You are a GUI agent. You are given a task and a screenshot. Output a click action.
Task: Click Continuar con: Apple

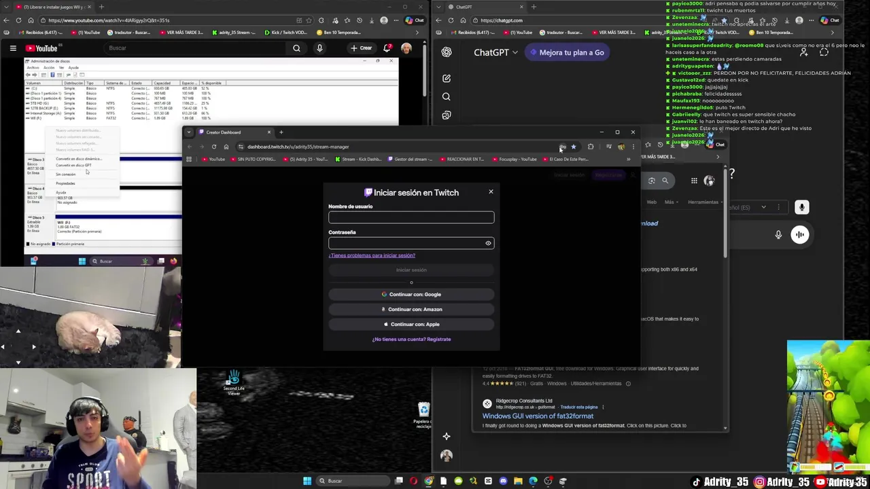(411, 324)
